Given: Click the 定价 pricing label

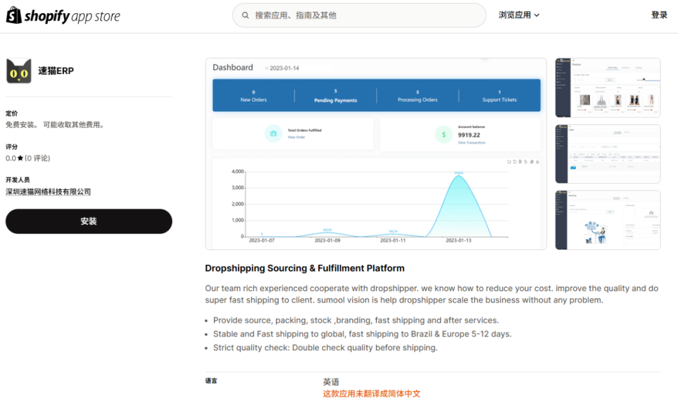Looking at the screenshot, I should point(12,113).
